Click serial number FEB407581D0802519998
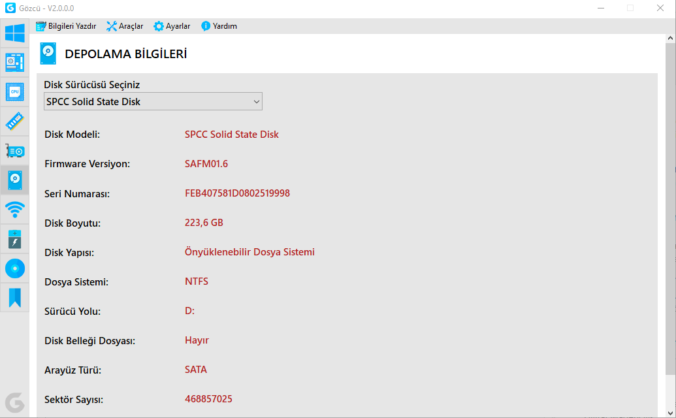Image resolution: width=676 pixels, height=418 pixels. tap(237, 193)
